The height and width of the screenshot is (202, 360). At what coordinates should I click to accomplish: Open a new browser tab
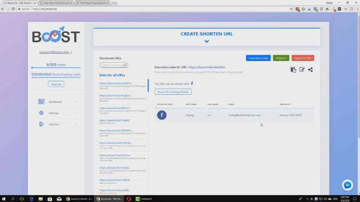[114, 3]
